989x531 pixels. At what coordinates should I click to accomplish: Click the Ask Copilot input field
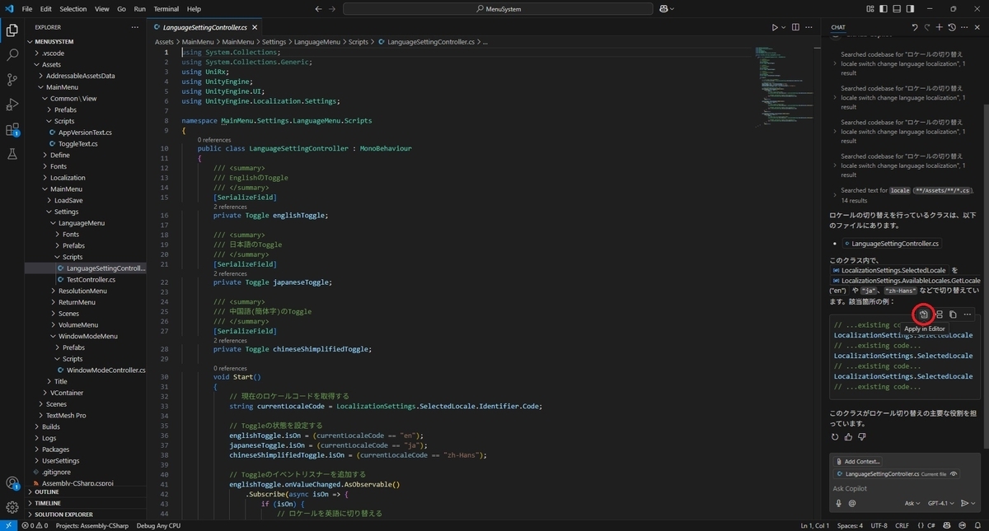[902, 488]
